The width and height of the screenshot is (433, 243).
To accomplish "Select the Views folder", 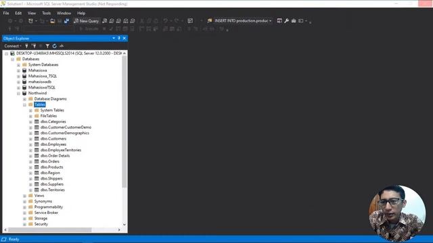I will click(39, 196).
